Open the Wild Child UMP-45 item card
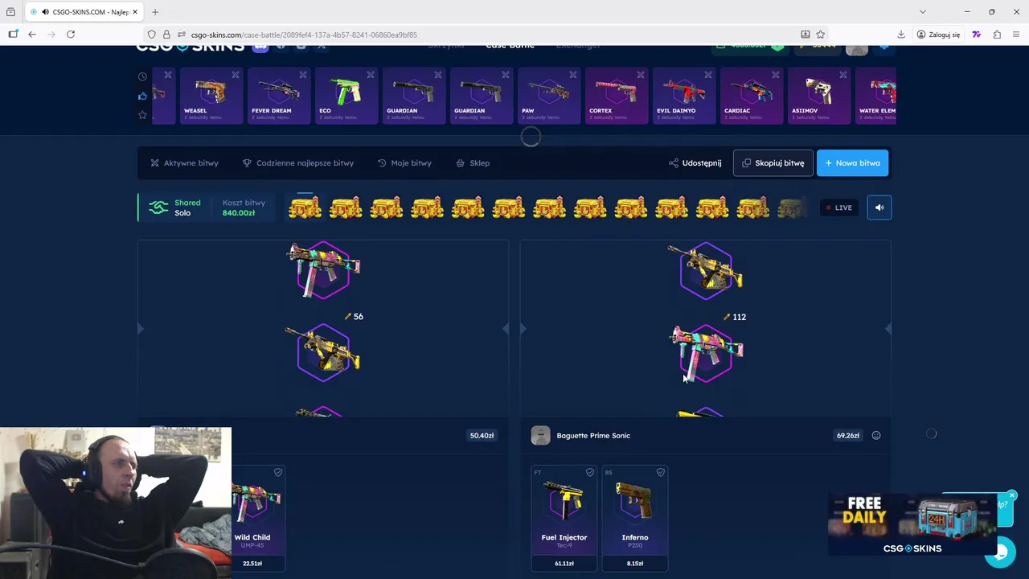 click(x=258, y=518)
